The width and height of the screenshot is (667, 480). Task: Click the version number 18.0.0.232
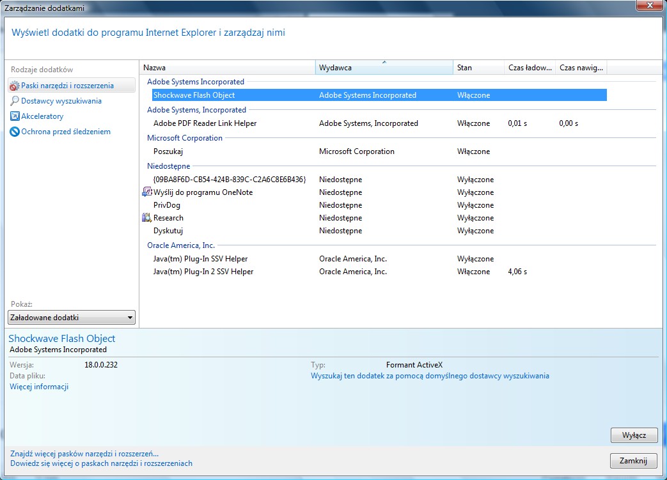[101, 365]
